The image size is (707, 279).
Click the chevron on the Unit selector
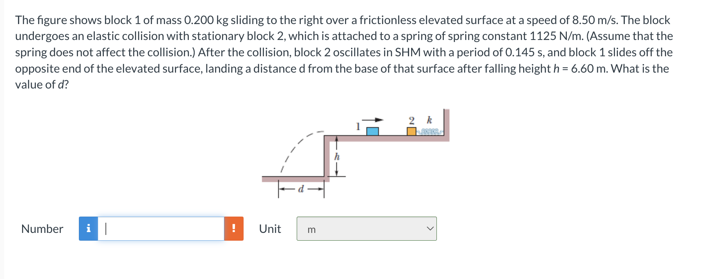[430, 229]
